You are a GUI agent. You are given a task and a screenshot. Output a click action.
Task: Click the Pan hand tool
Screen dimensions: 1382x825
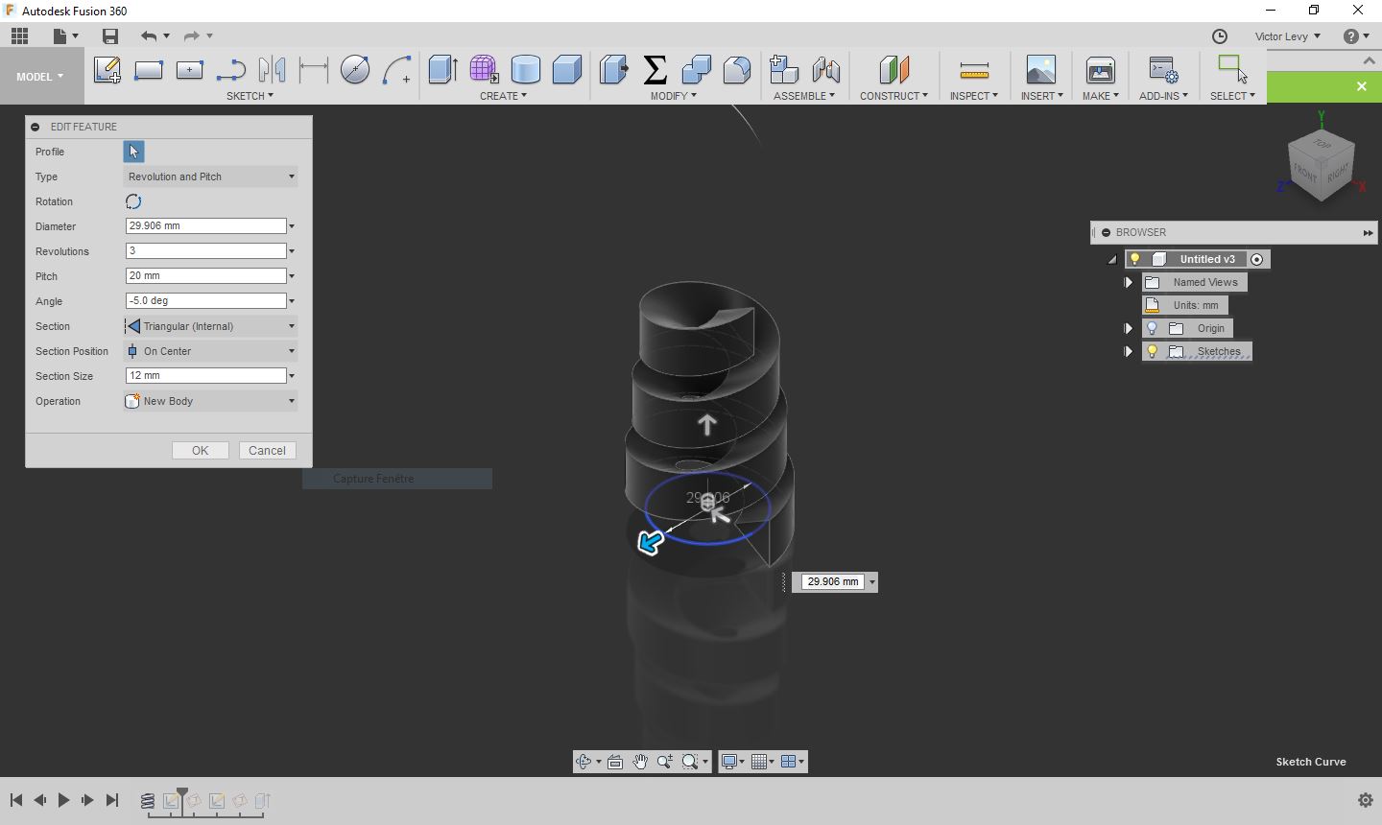coord(640,762)
